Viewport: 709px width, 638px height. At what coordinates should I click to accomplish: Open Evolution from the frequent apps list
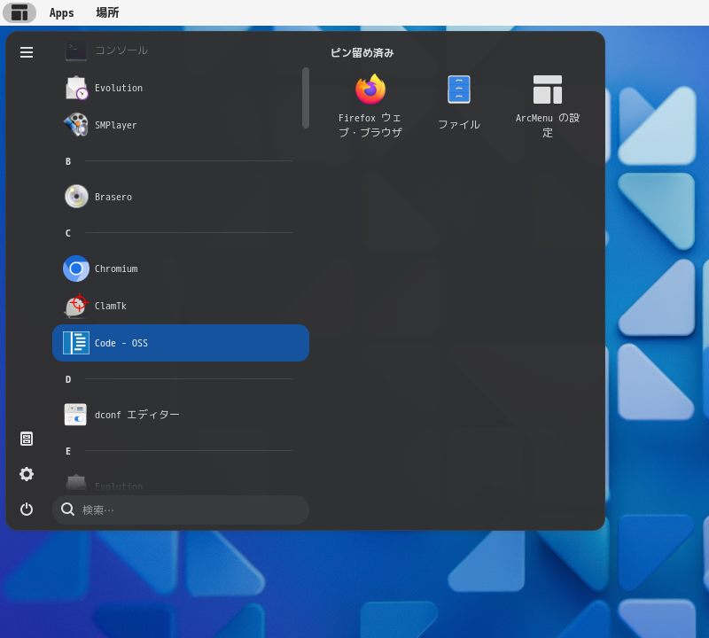pyautogui.click(x=181, y=88)
